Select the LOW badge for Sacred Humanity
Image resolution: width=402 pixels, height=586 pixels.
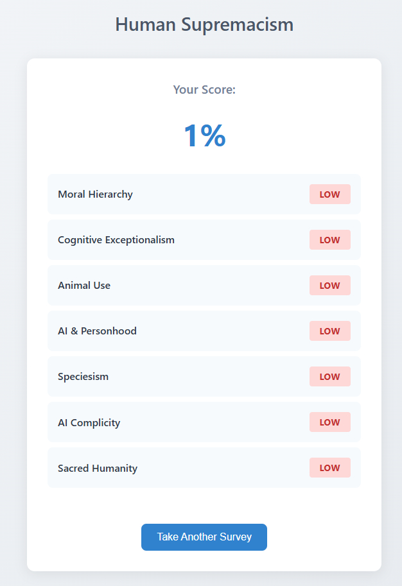click(x=329, y=468)
